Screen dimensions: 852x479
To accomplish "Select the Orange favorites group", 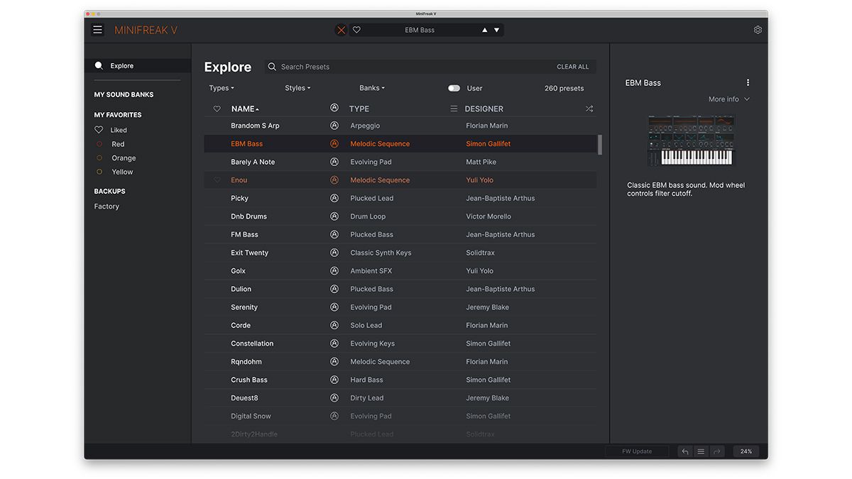I will 116,158.
